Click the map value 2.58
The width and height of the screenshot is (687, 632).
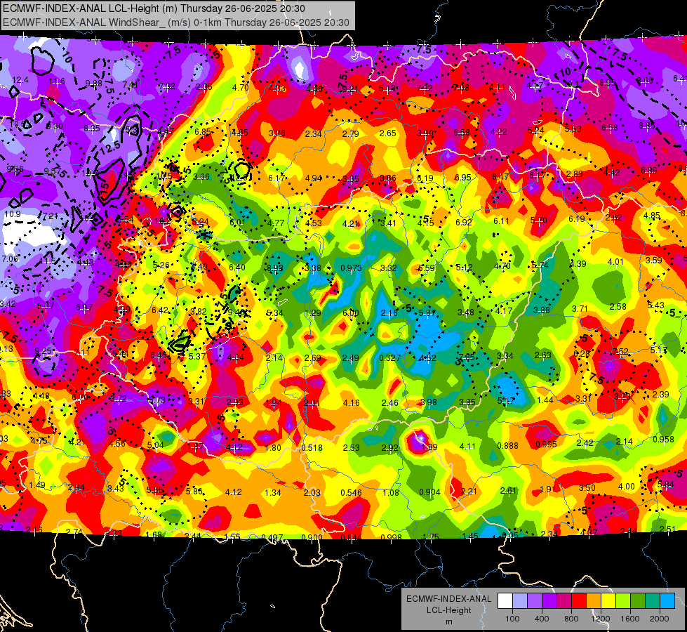[x=618, y=306]
